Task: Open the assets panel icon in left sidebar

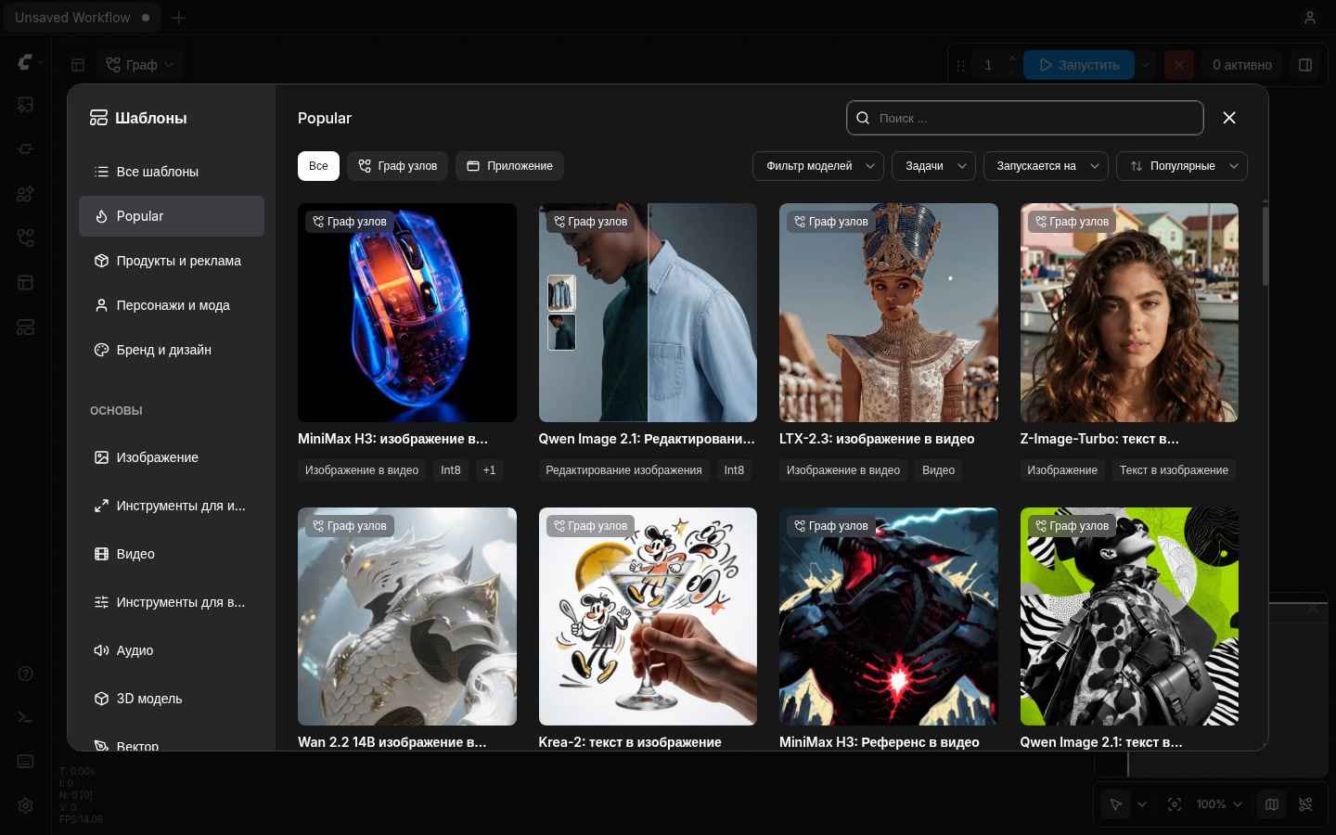Action: click(26, 105)
